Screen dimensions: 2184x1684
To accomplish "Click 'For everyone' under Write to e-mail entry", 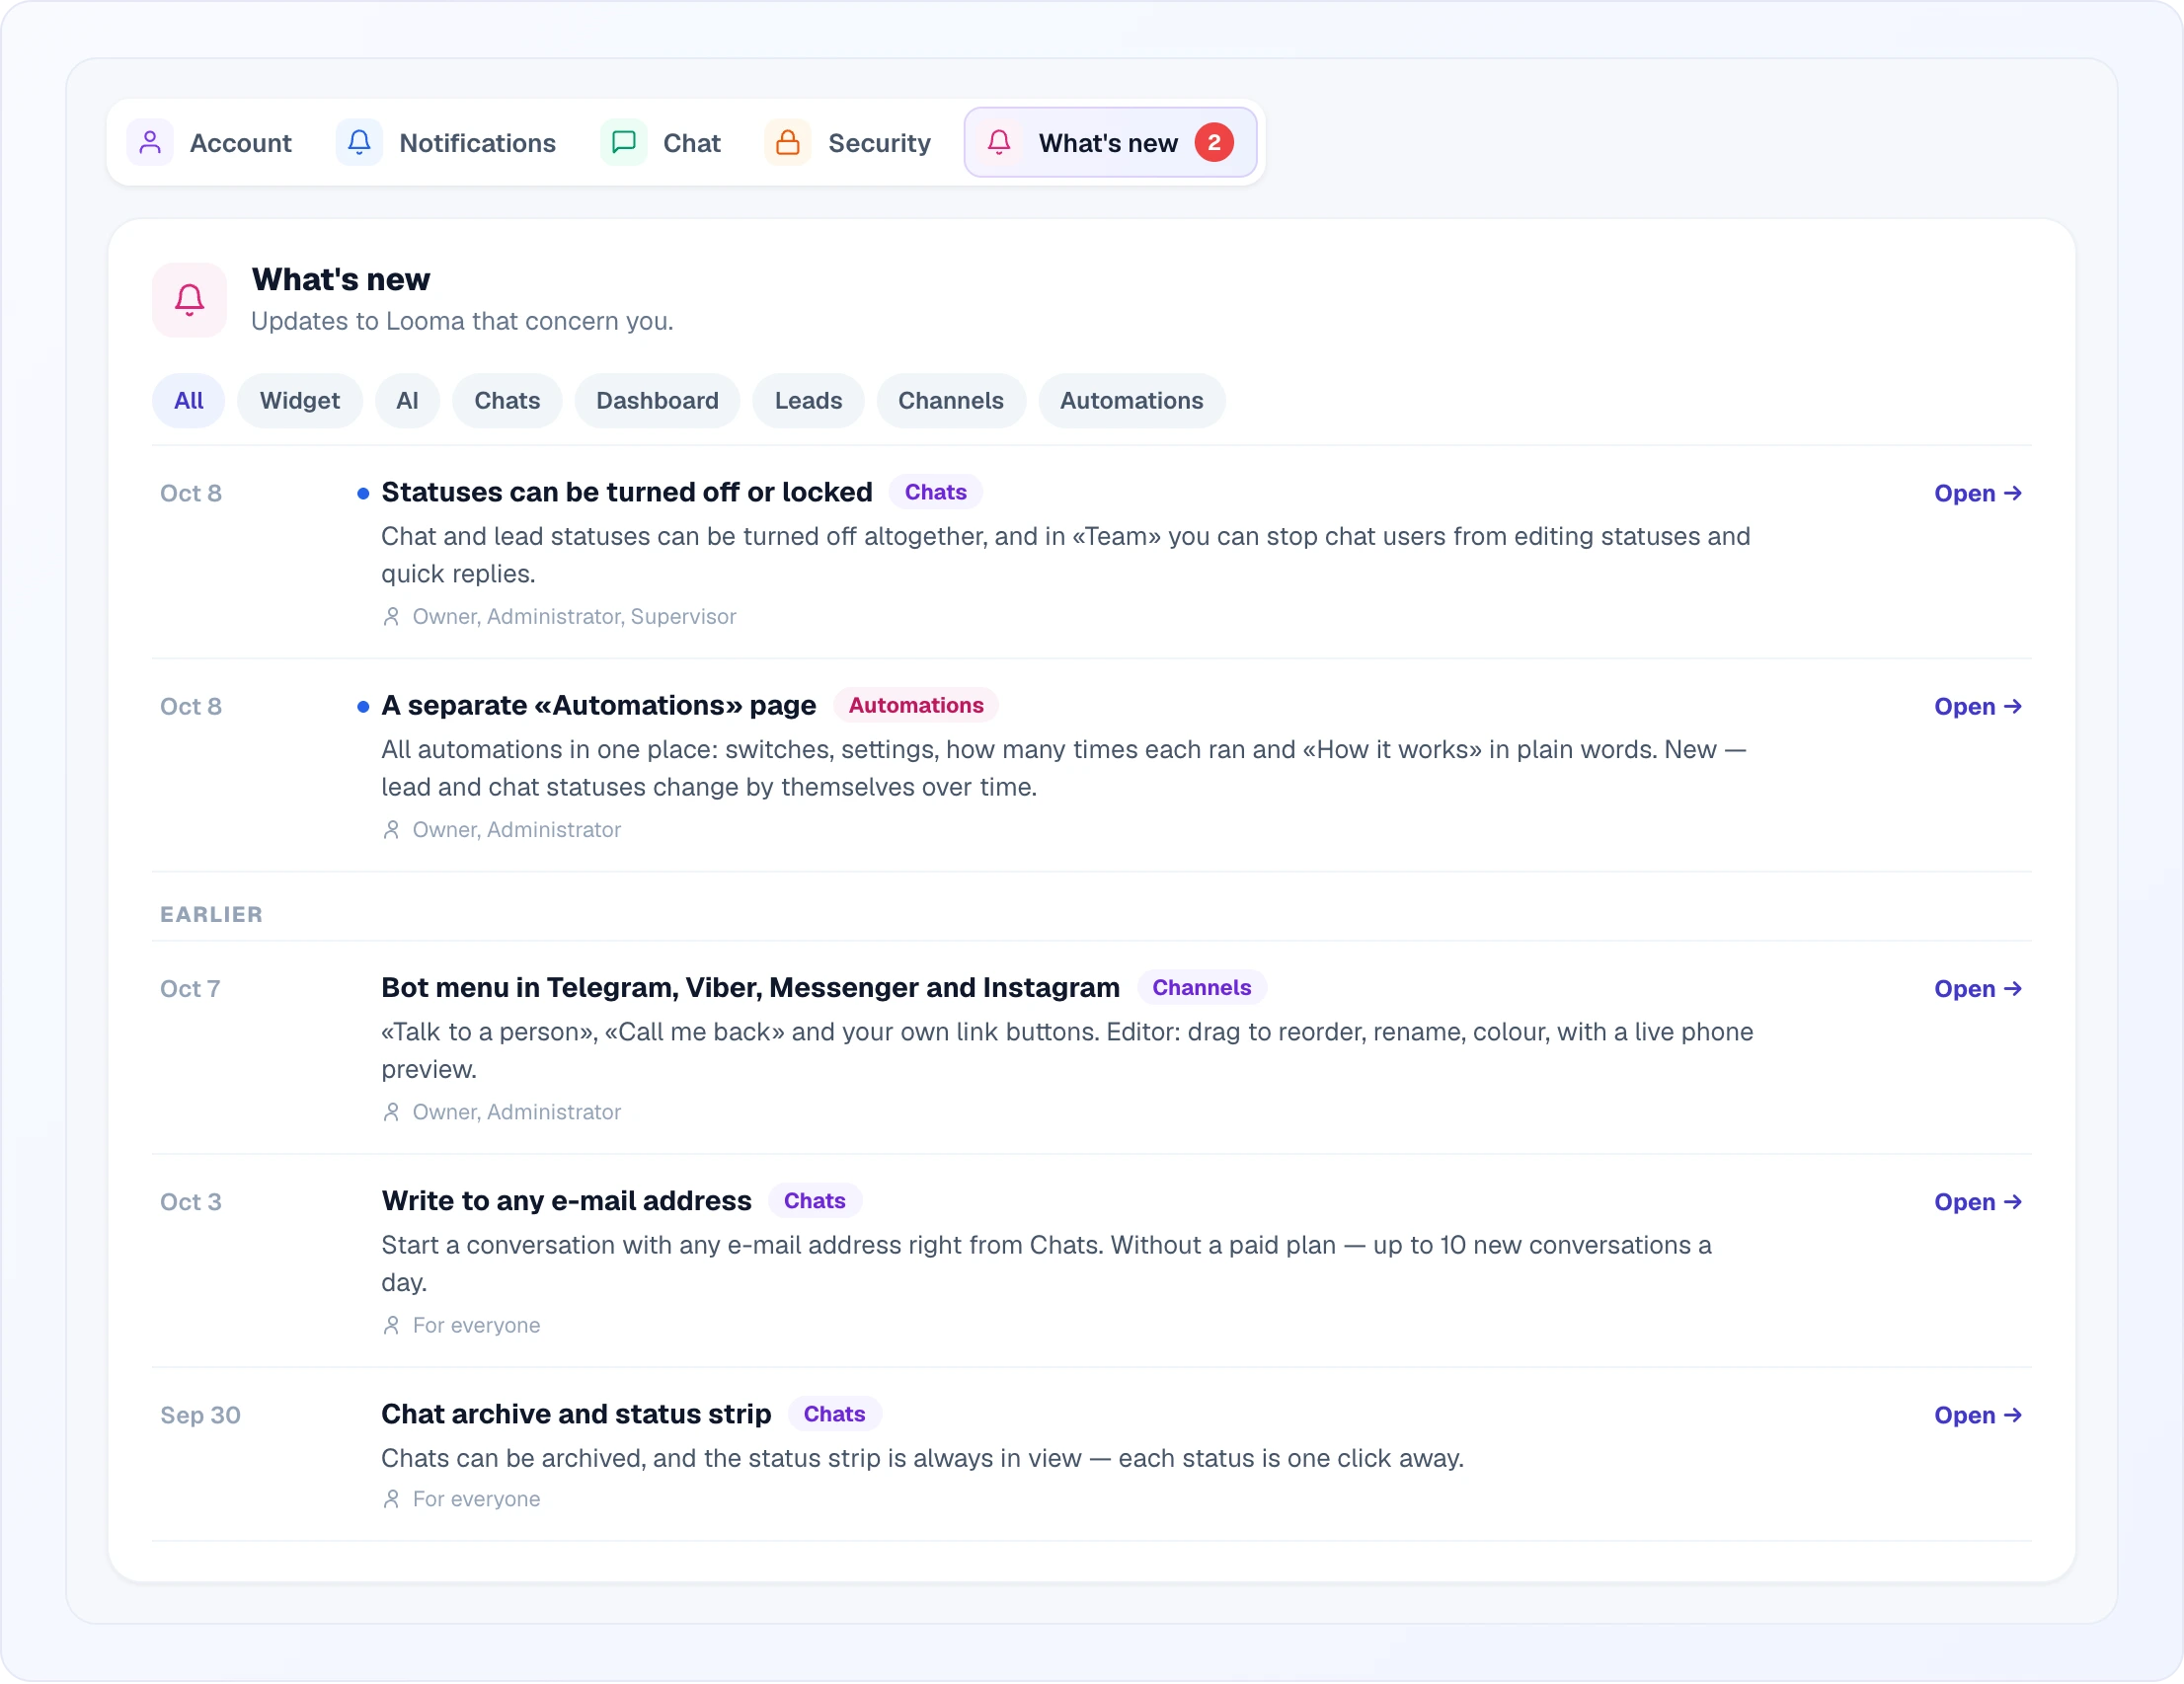I will click(x=477, y=1326).
